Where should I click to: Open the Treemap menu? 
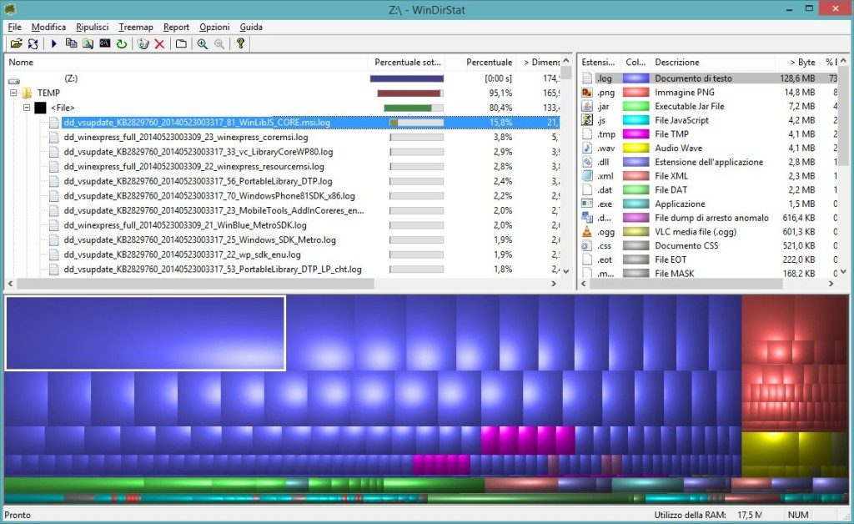[136, 28]
